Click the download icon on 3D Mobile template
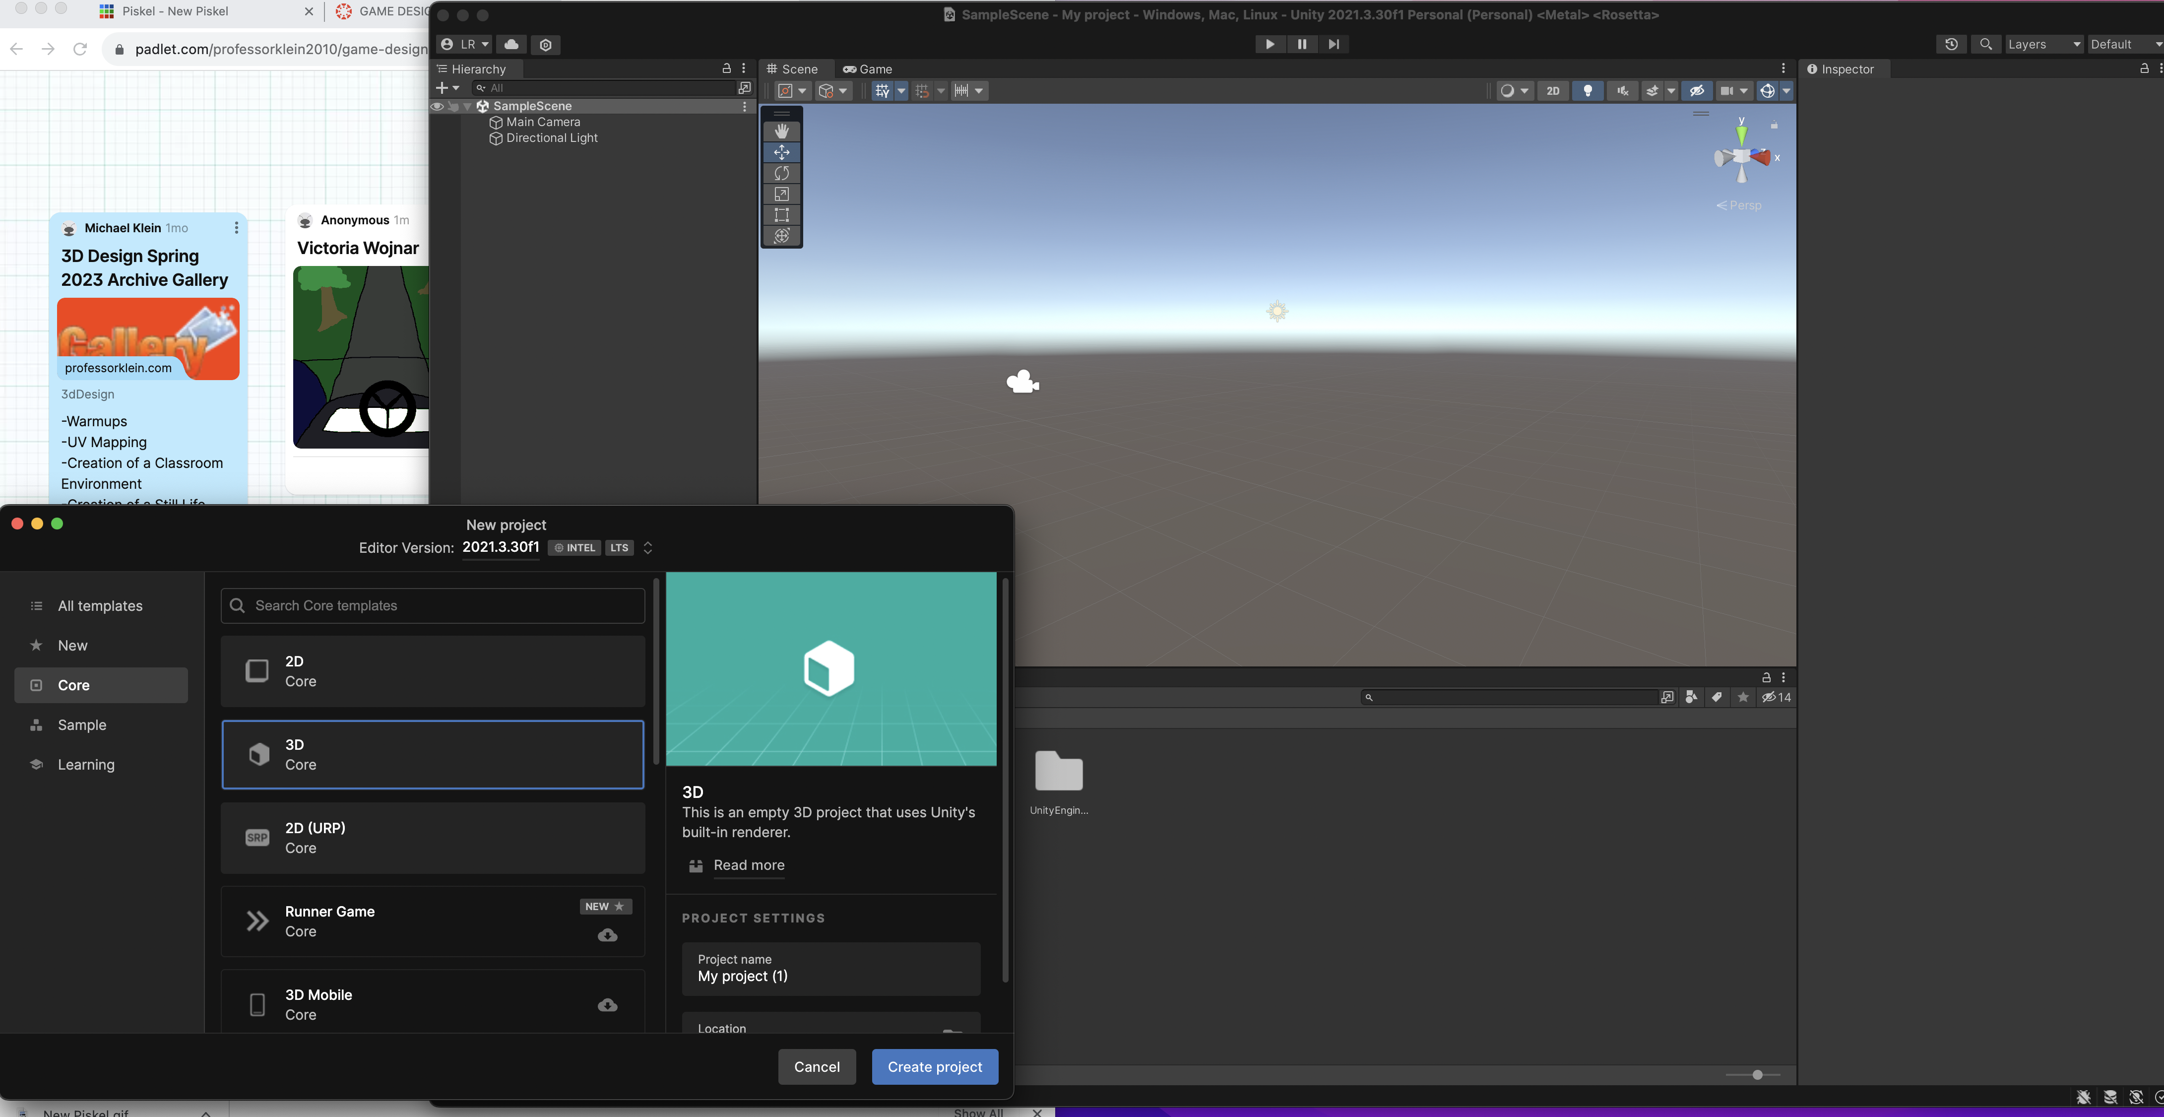The width and height of the screenshot is (2164, 1117). (x=607, y=1005)
